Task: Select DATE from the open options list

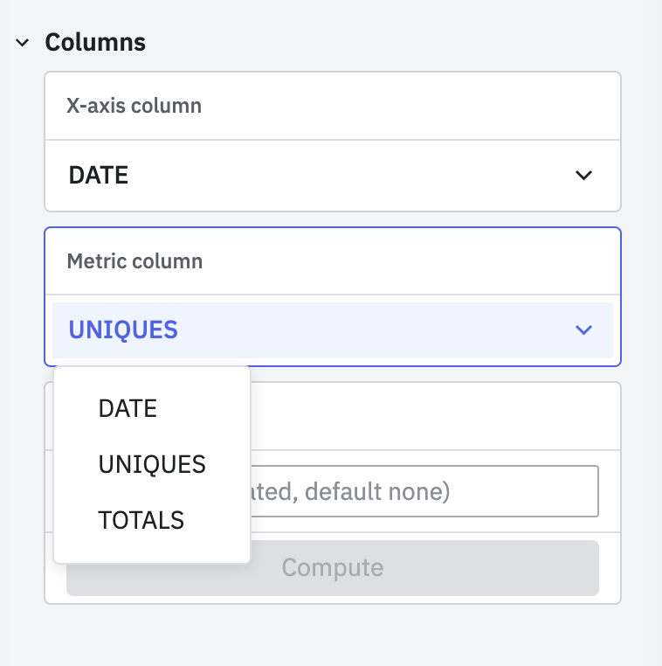Action: point(128,408)
